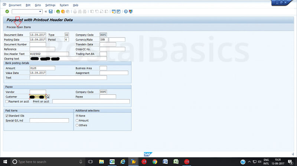Select the Amount radio button

click(x=77, y=121)
